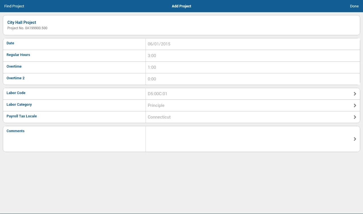Click the Comments label
Image resolution: width=363 pixels, height=214 pixels.
pos(15,131)
